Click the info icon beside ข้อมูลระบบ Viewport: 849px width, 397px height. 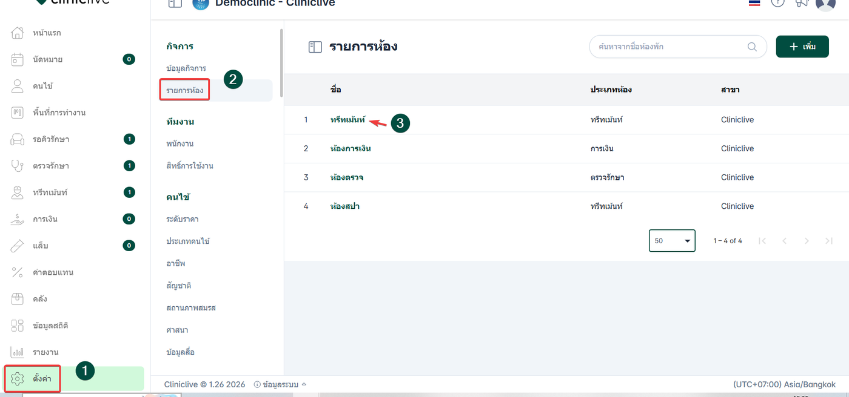pos(257,384)
